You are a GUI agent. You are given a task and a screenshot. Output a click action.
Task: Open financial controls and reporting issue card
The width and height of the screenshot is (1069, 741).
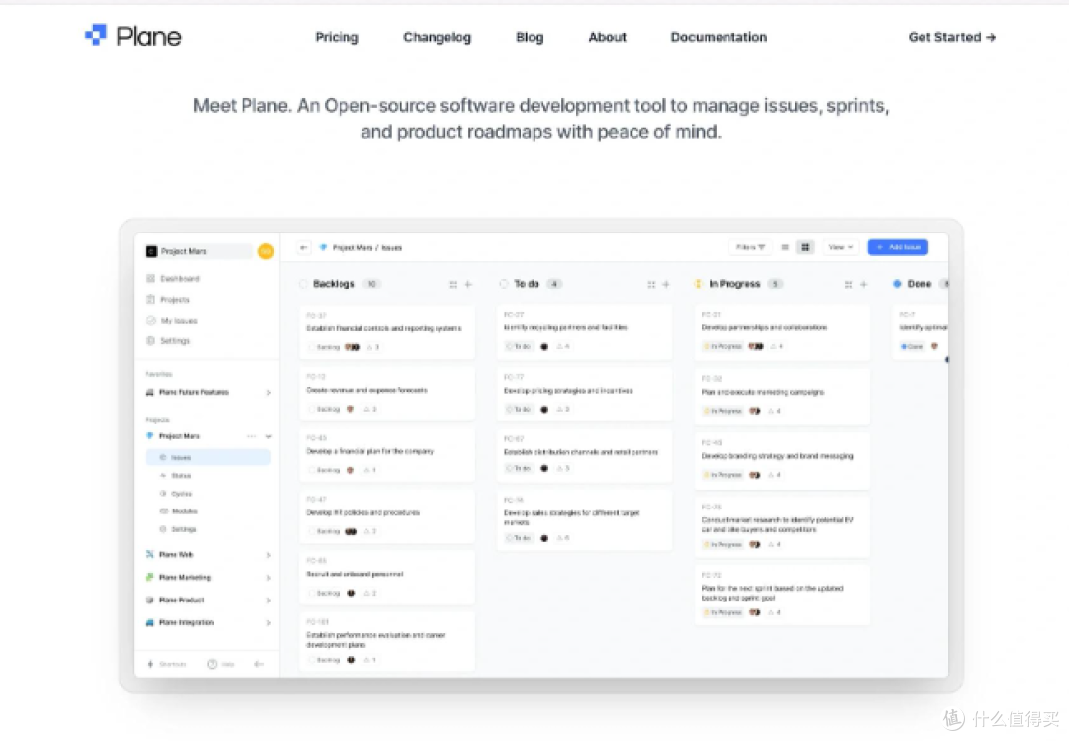click(x=387, y=332)
